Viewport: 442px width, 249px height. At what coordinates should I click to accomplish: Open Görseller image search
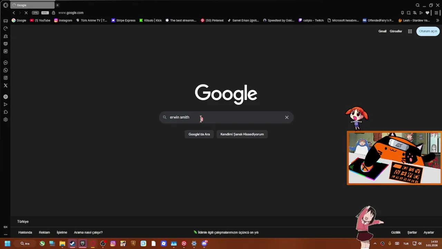[396, 31]
